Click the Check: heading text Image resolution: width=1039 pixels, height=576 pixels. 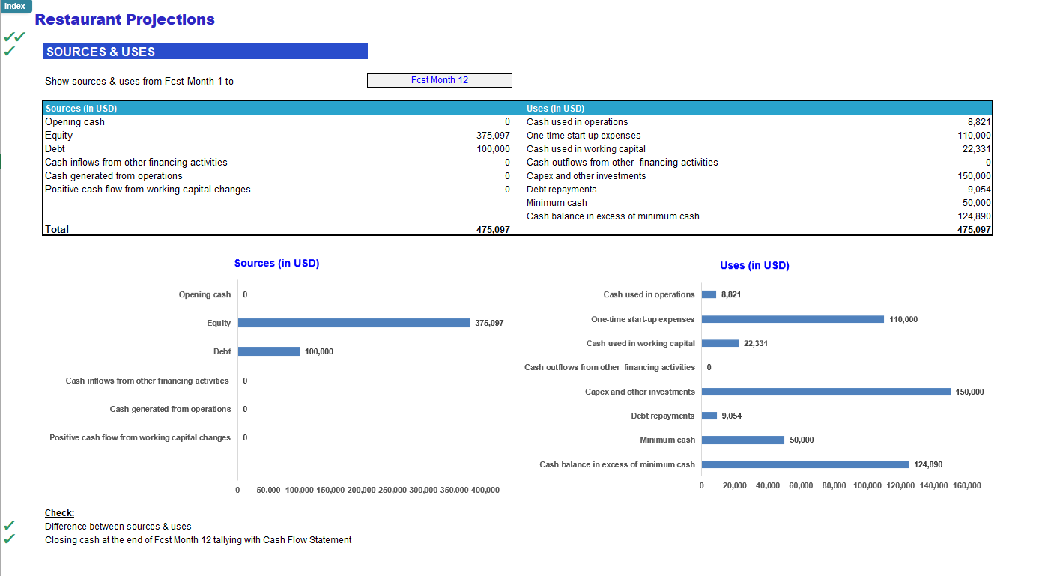[x=59, y=513]
